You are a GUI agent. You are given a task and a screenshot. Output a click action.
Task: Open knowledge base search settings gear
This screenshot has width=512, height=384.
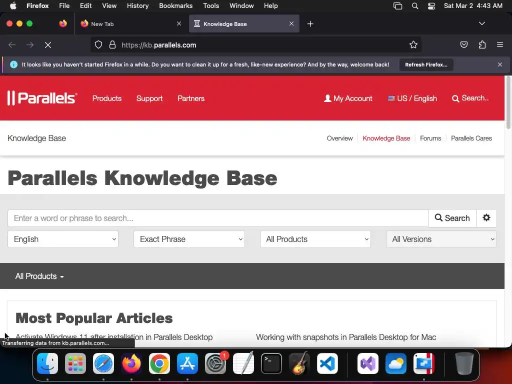[486, 218]
